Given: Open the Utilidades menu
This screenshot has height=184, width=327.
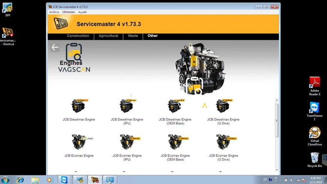Looking at the screenshot, I should (x=69, y=12).
